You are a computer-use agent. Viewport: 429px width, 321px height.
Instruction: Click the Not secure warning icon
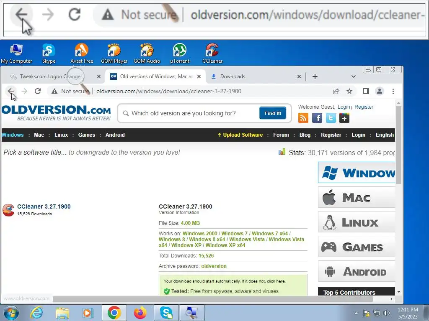point(54,91)
